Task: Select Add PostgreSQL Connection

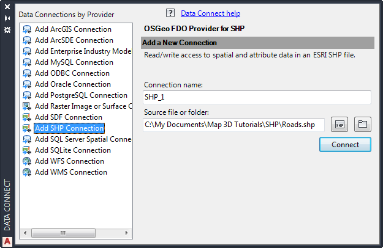Action: coord(81,95)
